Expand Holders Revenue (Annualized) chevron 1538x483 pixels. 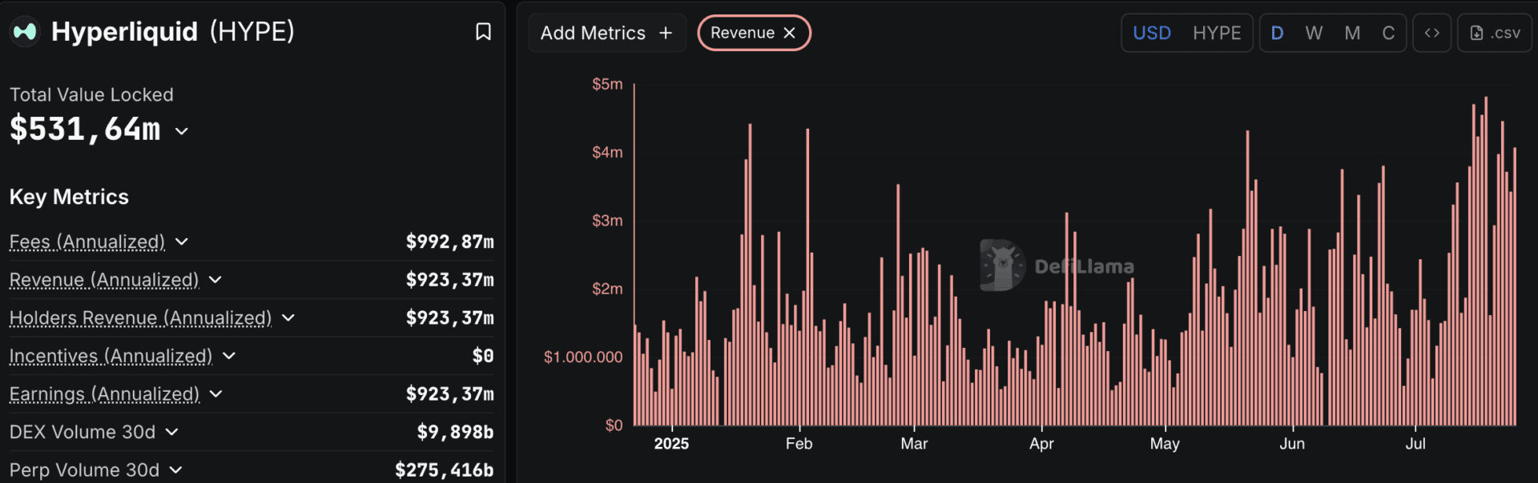(x=288, y=318)
